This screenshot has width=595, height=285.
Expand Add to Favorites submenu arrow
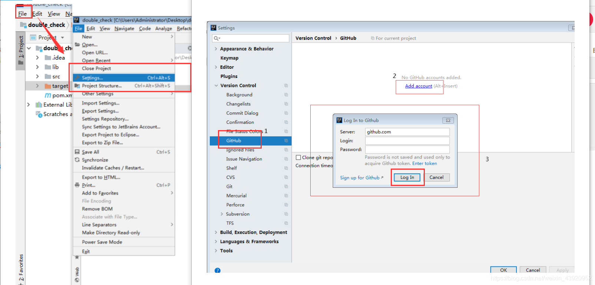(x=172, y=193)
